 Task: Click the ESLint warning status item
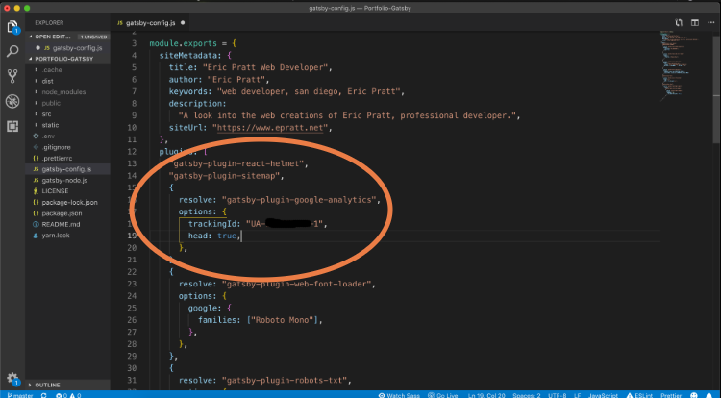639,395
